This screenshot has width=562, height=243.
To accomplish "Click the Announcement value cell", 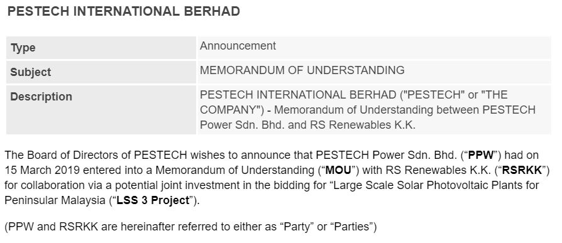I will (x=374, y=48).
